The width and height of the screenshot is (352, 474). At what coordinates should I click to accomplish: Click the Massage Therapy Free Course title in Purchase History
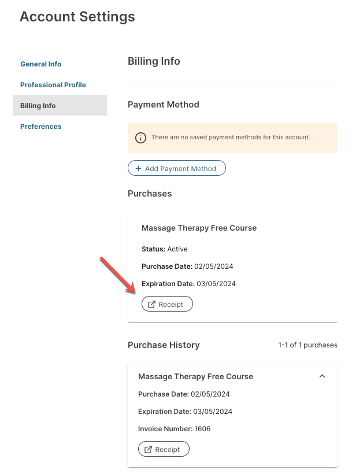click(195, 376)
